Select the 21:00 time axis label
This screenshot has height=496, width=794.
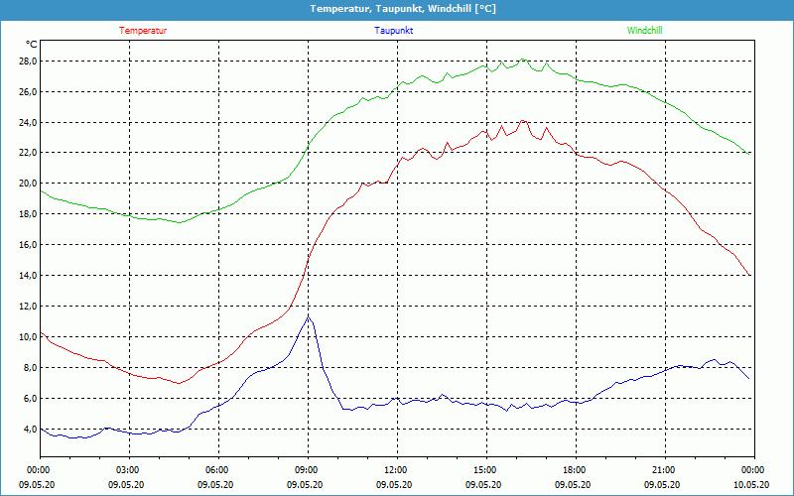tap(664, 470)
